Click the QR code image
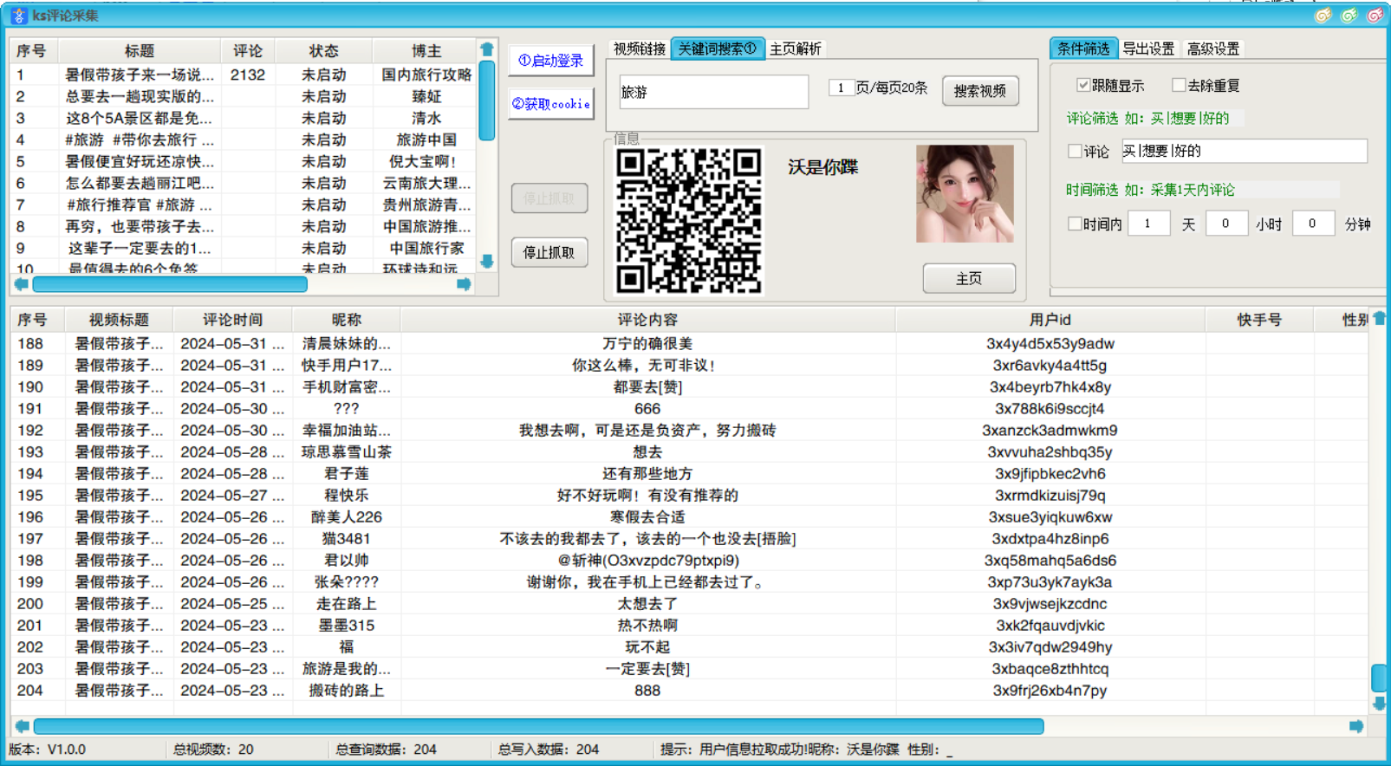This screenshot has height=766, width=1391. tap(689, 221)
